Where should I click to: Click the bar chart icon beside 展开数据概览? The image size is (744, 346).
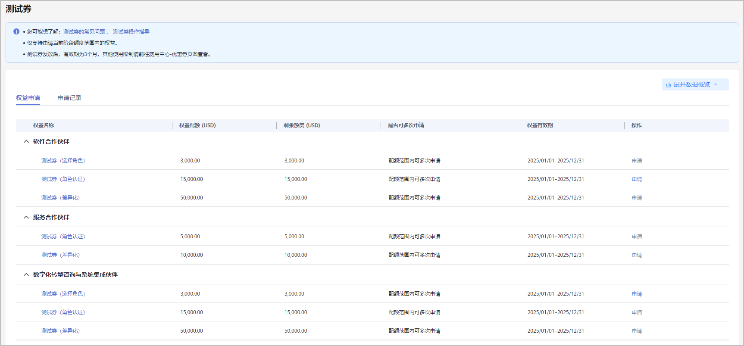pos(668,84)
